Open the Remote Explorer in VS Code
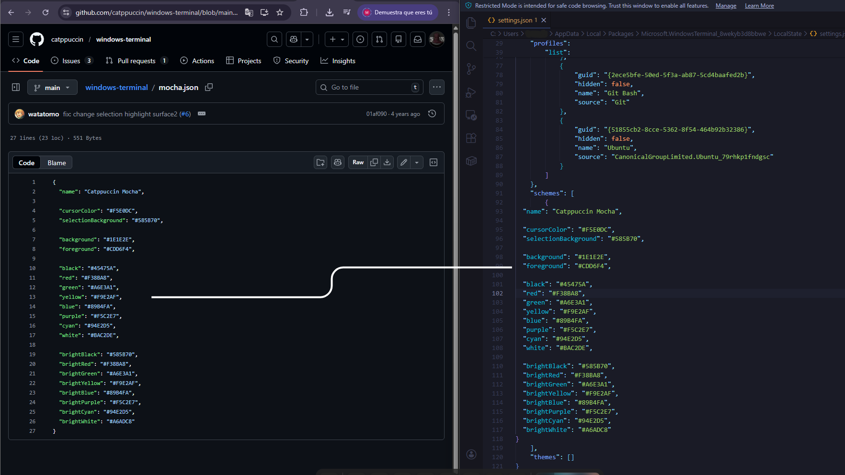Viewport: 845px width, 475px height. point(471,115)
